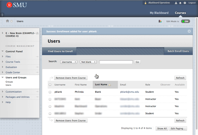Screen dimensions: 198x135
Task: Click the home icon in the top header
Action: click(180, 3)
